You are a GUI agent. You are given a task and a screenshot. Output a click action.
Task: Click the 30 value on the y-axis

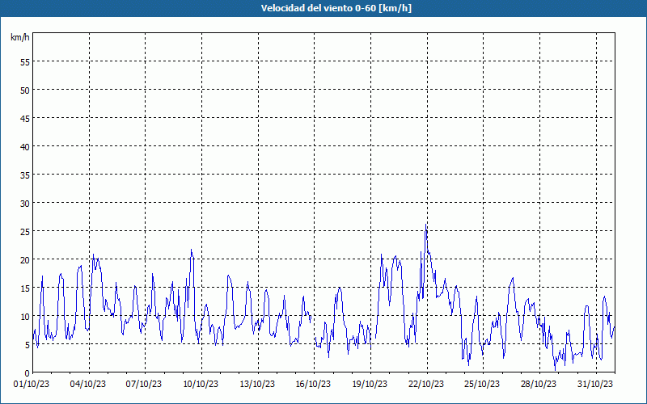point(25,203)
